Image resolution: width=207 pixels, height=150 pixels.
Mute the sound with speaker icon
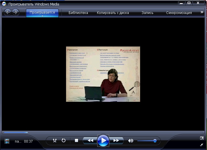[131, 141]
